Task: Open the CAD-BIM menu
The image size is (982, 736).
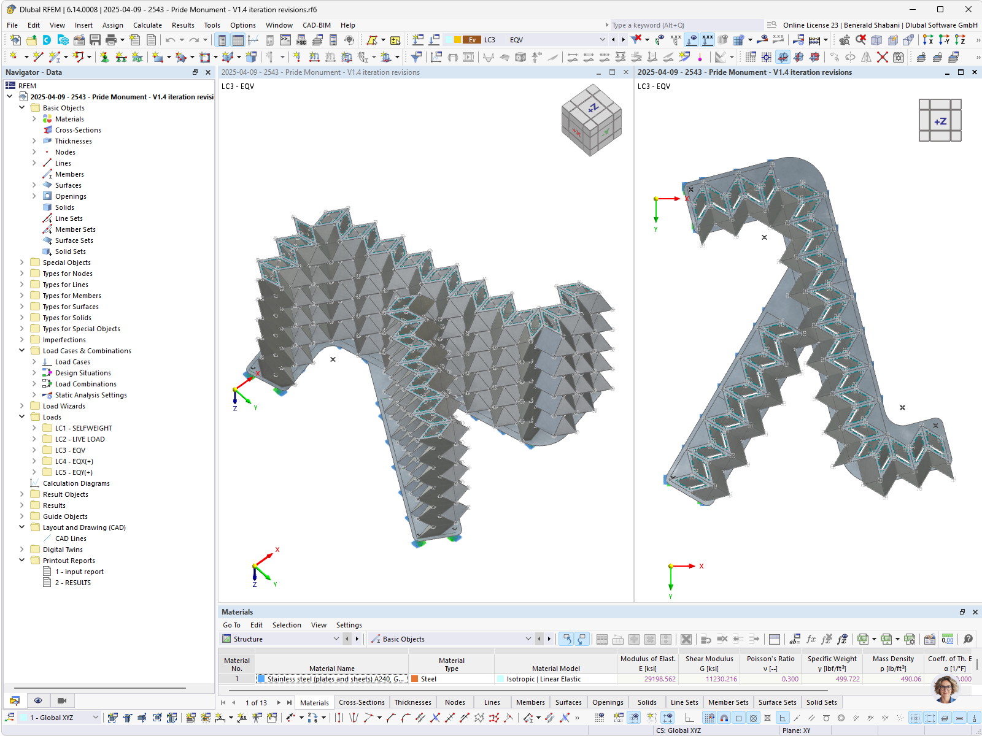Action: [317, 25]
